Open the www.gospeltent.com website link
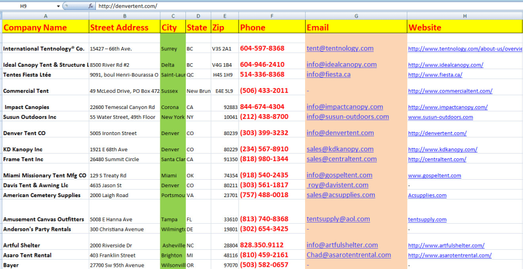The width and height of the screenshot is (523, 269). click(435, 176)
